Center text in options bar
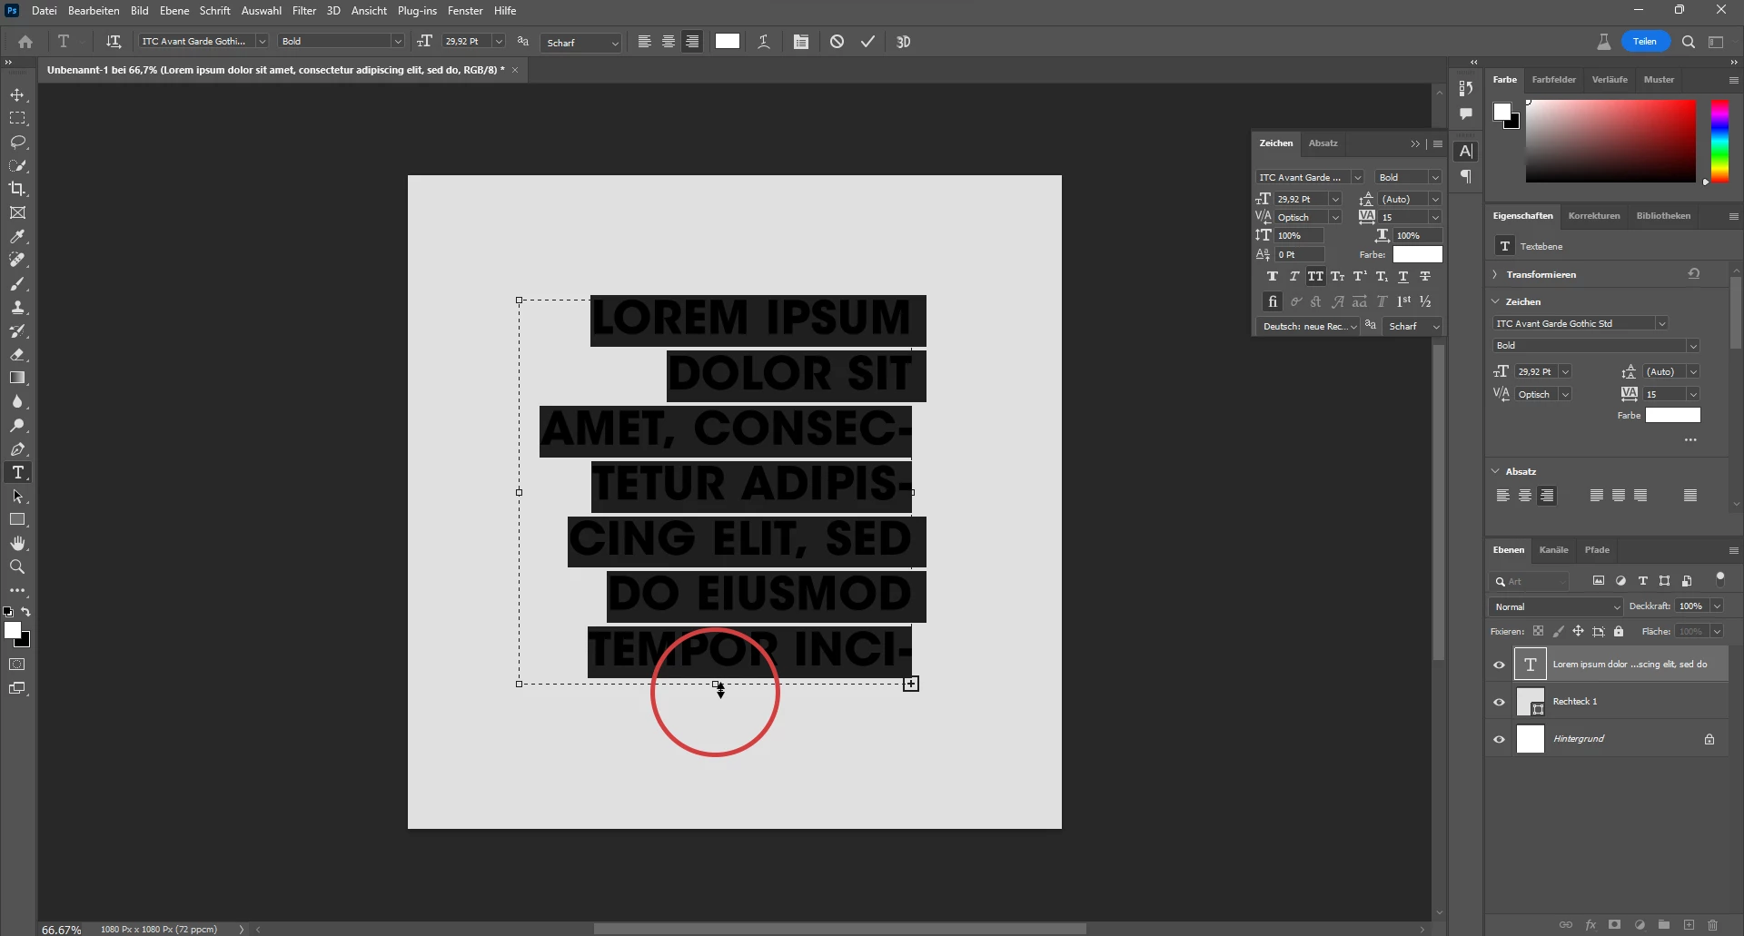Image resolution: width=1744 pixels, height=936 pixels. [x=669, y=42]
